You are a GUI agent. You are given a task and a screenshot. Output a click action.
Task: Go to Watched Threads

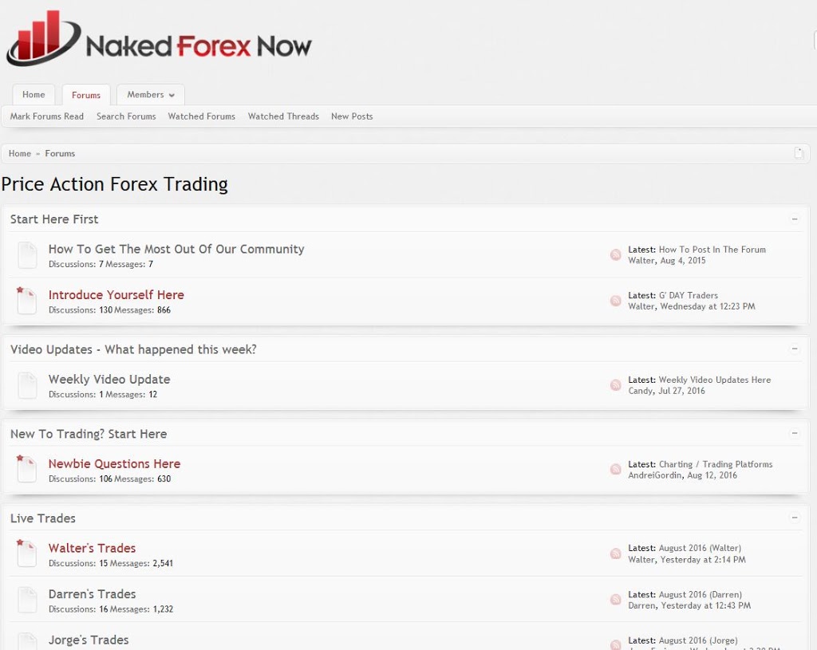(x=283, y=116)
